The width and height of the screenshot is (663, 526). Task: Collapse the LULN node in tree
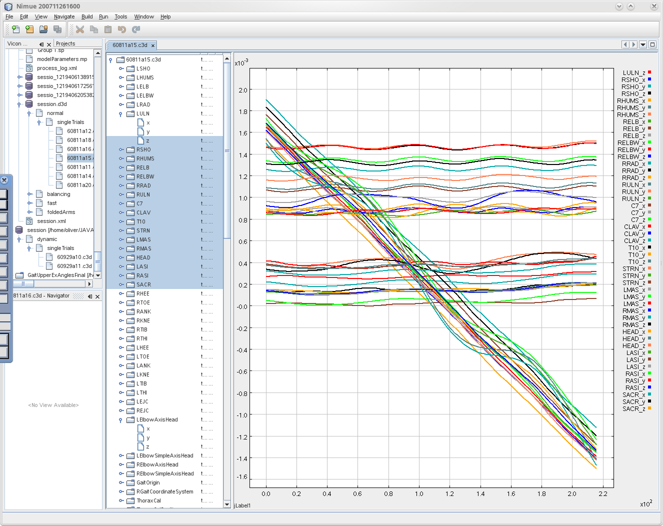tap(121, 114)
